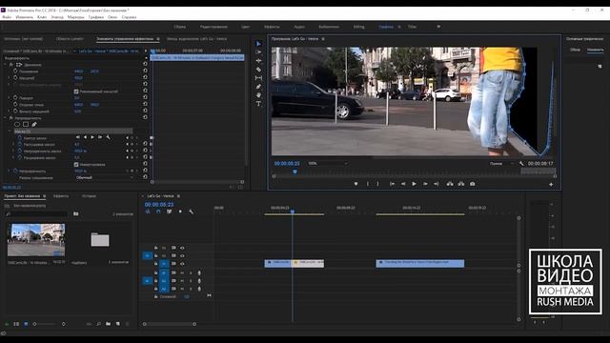
Task: Step back one frame in the Program monitor
Action: coord(403,184)
